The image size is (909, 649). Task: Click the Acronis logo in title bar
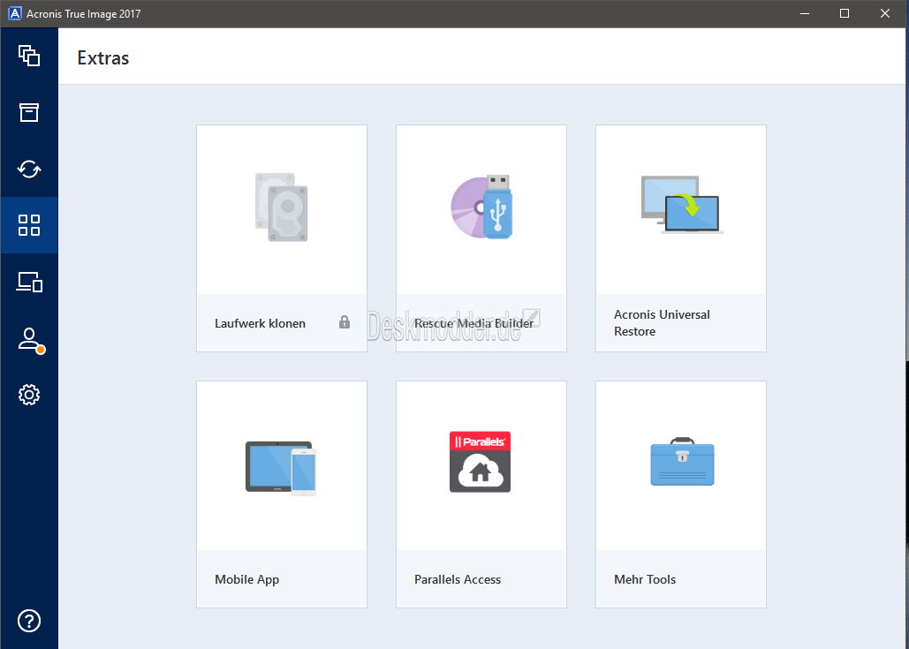click(x=14, y=13)
